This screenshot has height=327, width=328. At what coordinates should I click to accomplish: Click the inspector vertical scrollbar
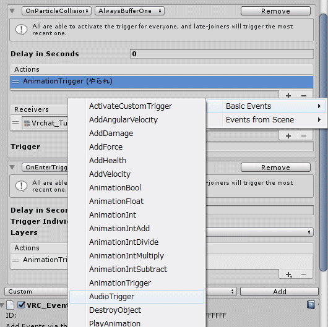pyautogui.click(x=324, y=142)
